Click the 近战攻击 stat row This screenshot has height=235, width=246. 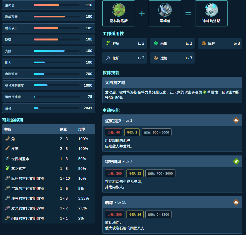click(x=49, y=17)
